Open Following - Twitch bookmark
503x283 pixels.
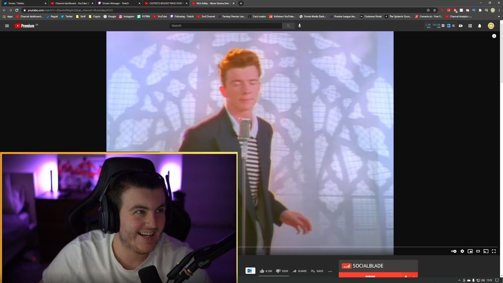pyautogui.click(x=182, y=17)
